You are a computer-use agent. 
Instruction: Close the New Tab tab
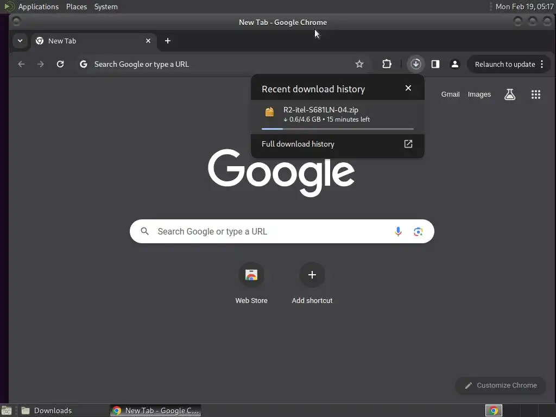(x=148, y=41)
